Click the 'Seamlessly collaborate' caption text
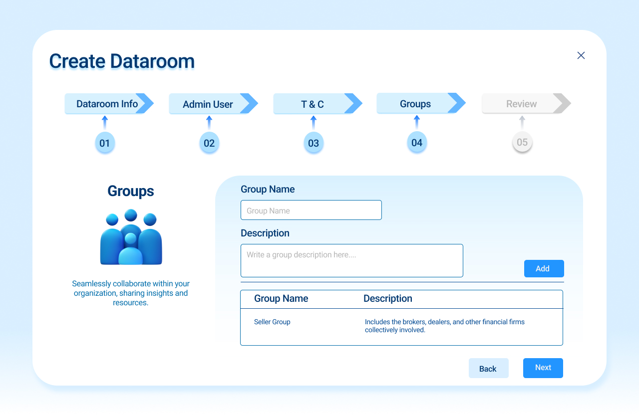The height and width of the screenshot is (415, 639). [x=131, y=293]
